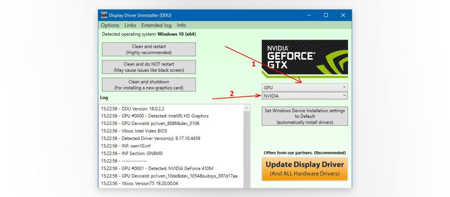Set Windows Device Installation settings to Default
450x197 pixels.
[305, 116]
